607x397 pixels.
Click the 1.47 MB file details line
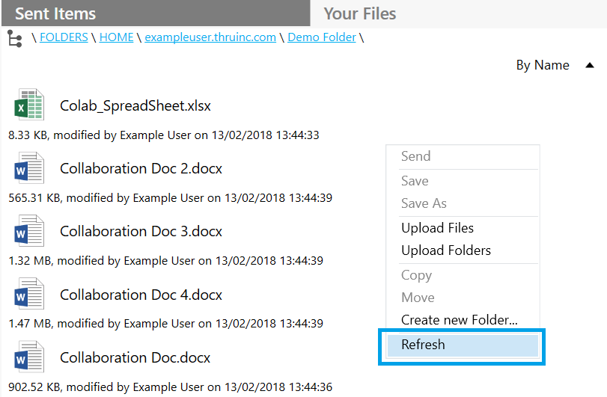[x=165, y=324]
